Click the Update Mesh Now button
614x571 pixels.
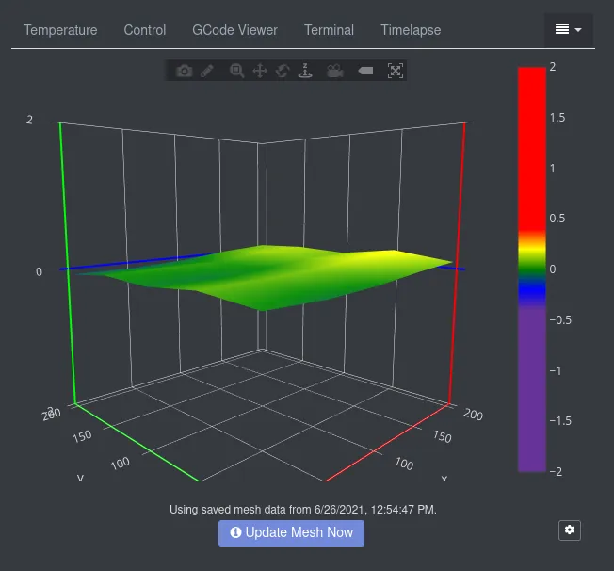tap(291, 532)
